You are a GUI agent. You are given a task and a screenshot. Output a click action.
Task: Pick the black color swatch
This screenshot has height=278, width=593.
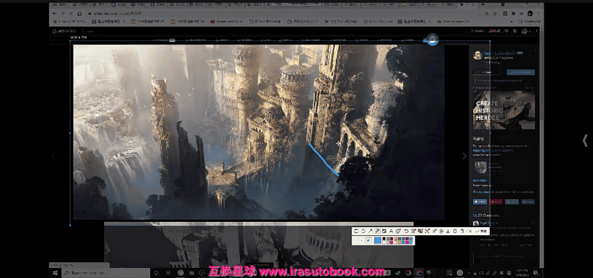pos(384,238)
